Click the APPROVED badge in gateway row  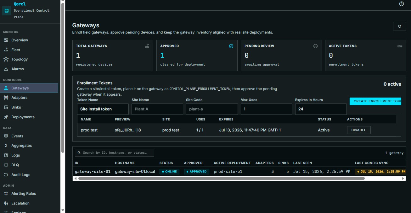click(197, 172)
